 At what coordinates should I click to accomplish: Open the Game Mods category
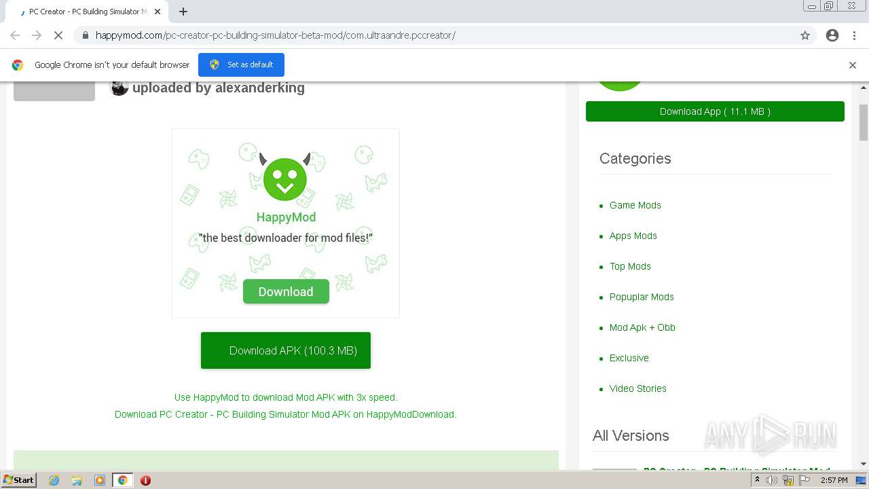(635, 205)
